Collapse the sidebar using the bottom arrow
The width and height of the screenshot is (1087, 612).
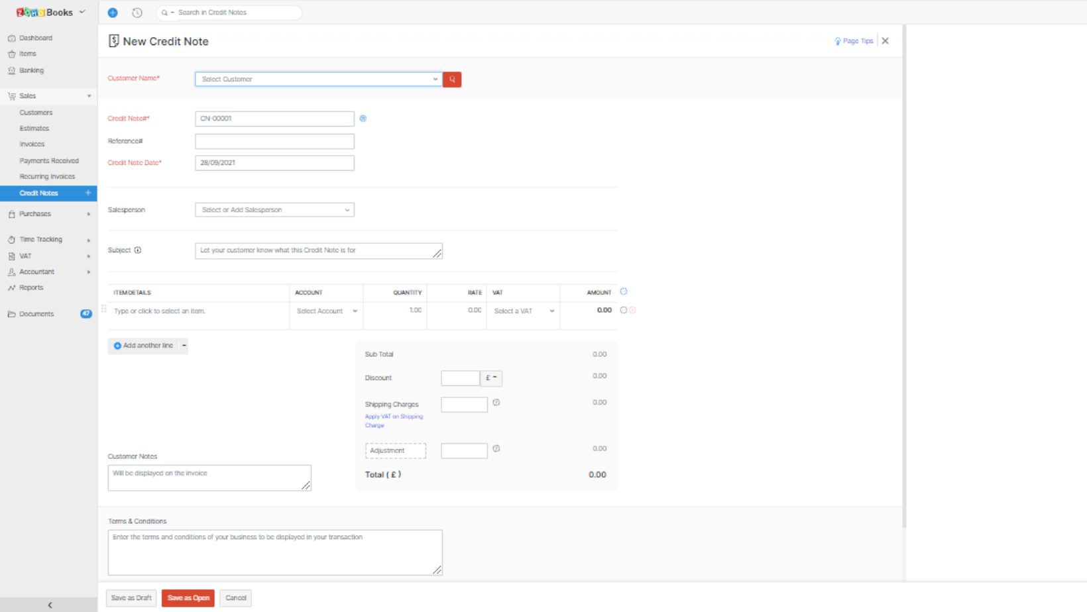[x=50, y=605]
